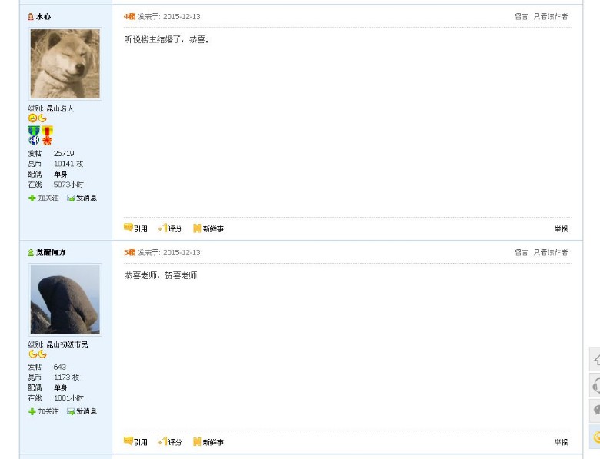
Task: Follow user 水心 with 加关注
Action: tap(44, 198)
